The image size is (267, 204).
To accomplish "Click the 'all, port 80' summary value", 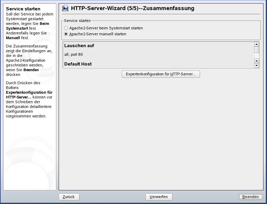I will click(x=73, y=55).
